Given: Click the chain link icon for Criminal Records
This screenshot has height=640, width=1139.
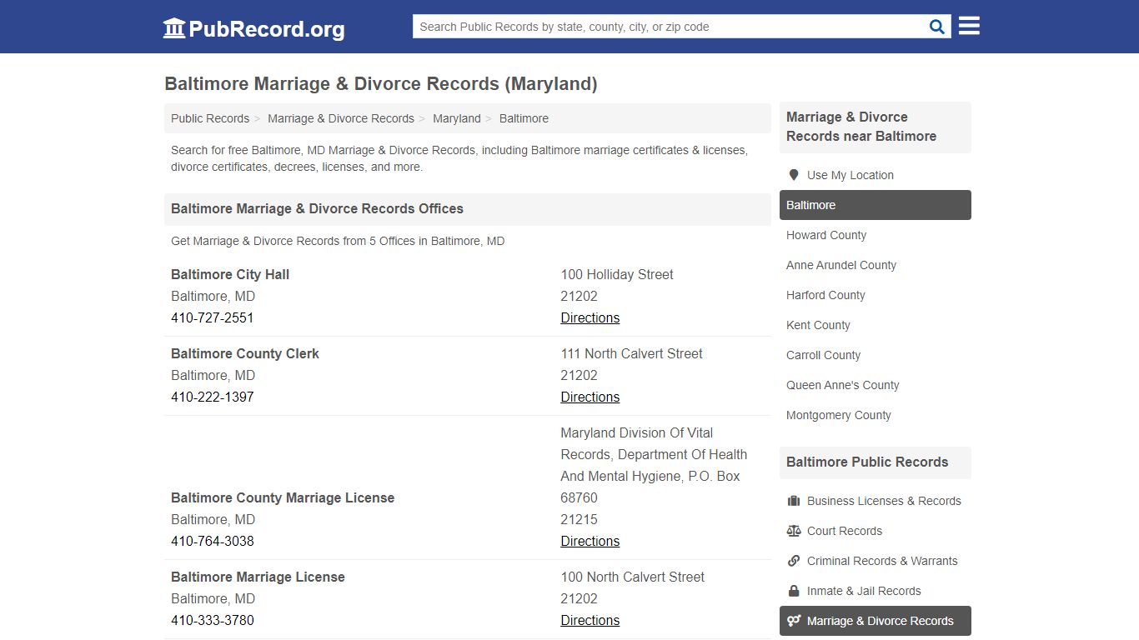Looking at the screenshot, I should pyautogui.click(x=794, y=561).
